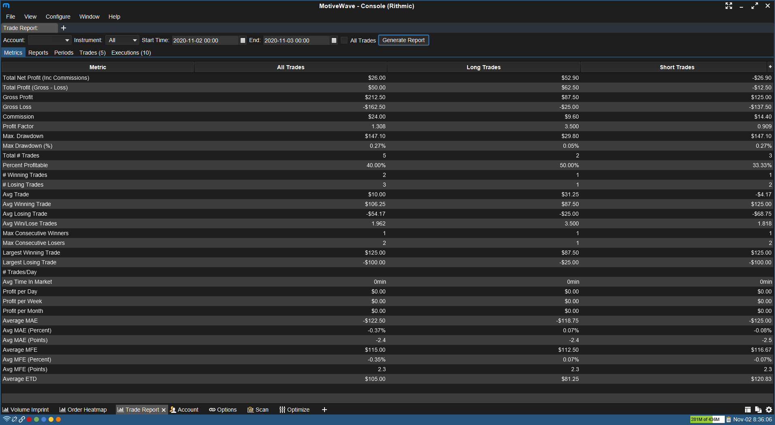Viewport: 775px width, 425px height.
Task: Add a new bottom tab with plus icon
Action: click(x=324, y=410)
